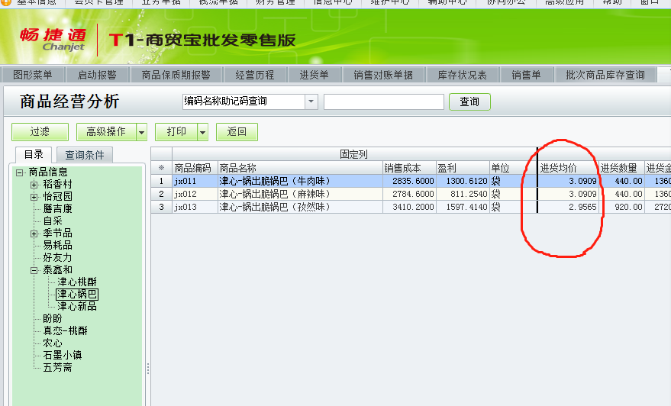Collapse the 泰鑫和 tree node
The height and width of the screenshot is (406, 671).
pyautogui.click(x=34, y=270)
